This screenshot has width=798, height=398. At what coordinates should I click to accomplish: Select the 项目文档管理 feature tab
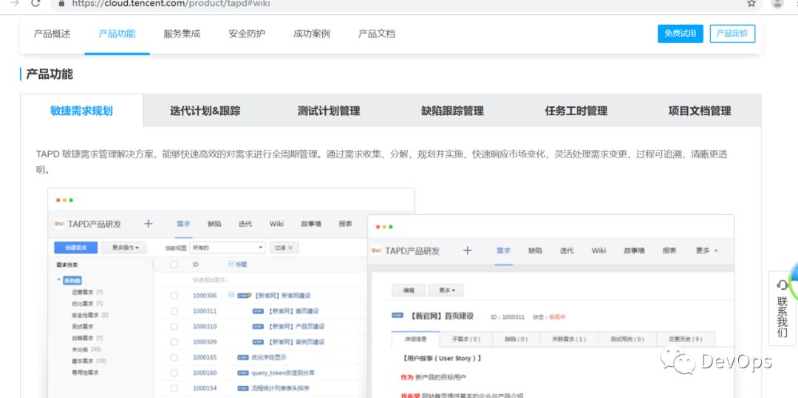700,111
